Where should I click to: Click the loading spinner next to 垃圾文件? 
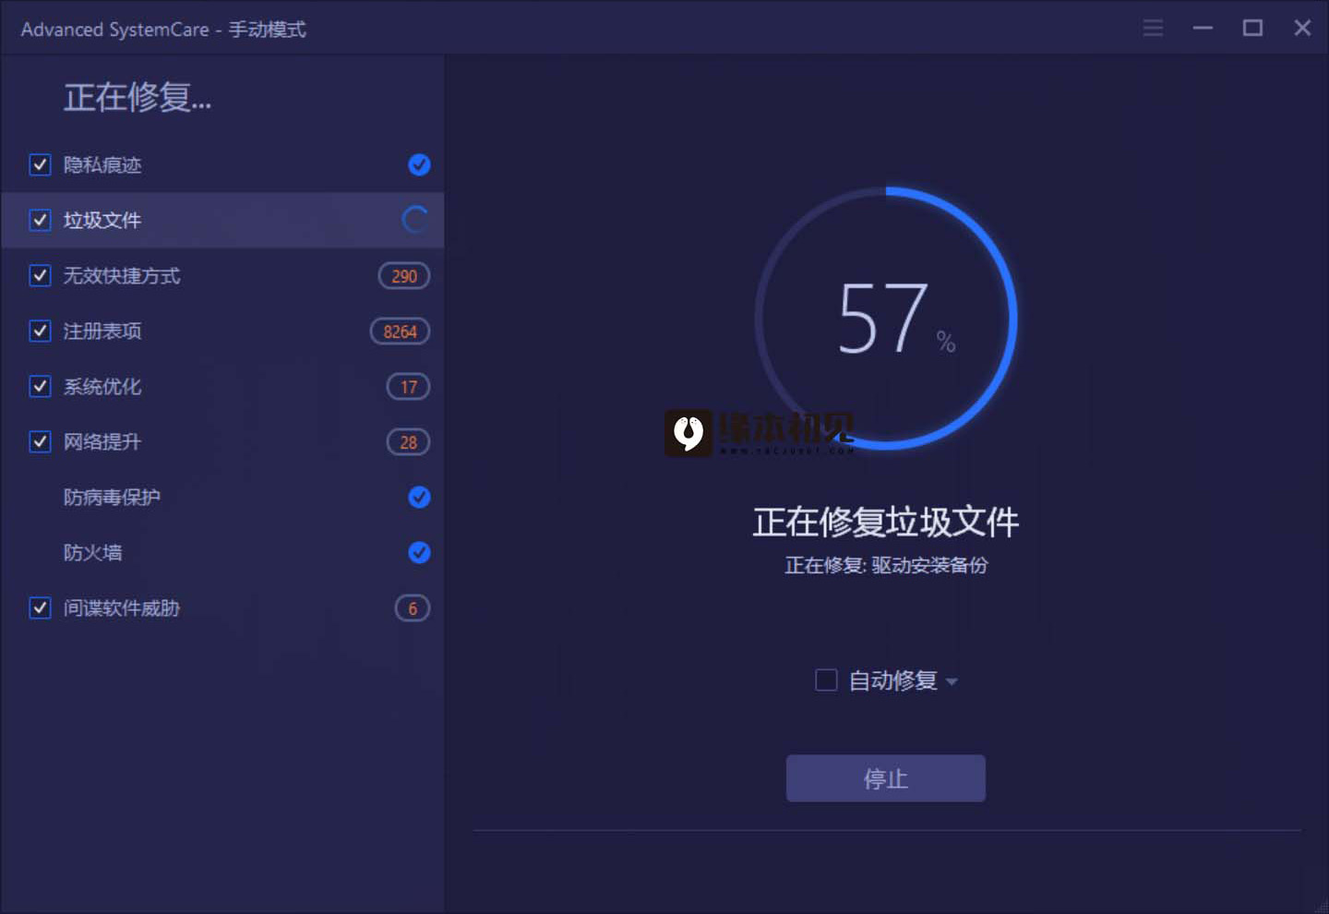[x=414, y=220]
